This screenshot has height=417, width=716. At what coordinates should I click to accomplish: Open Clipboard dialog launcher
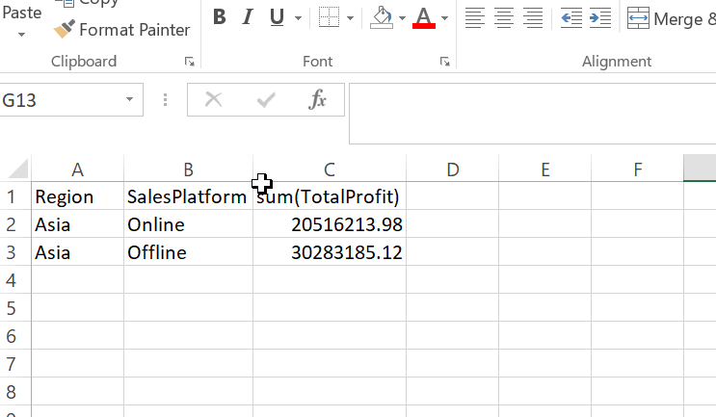(x=189, y=61)
